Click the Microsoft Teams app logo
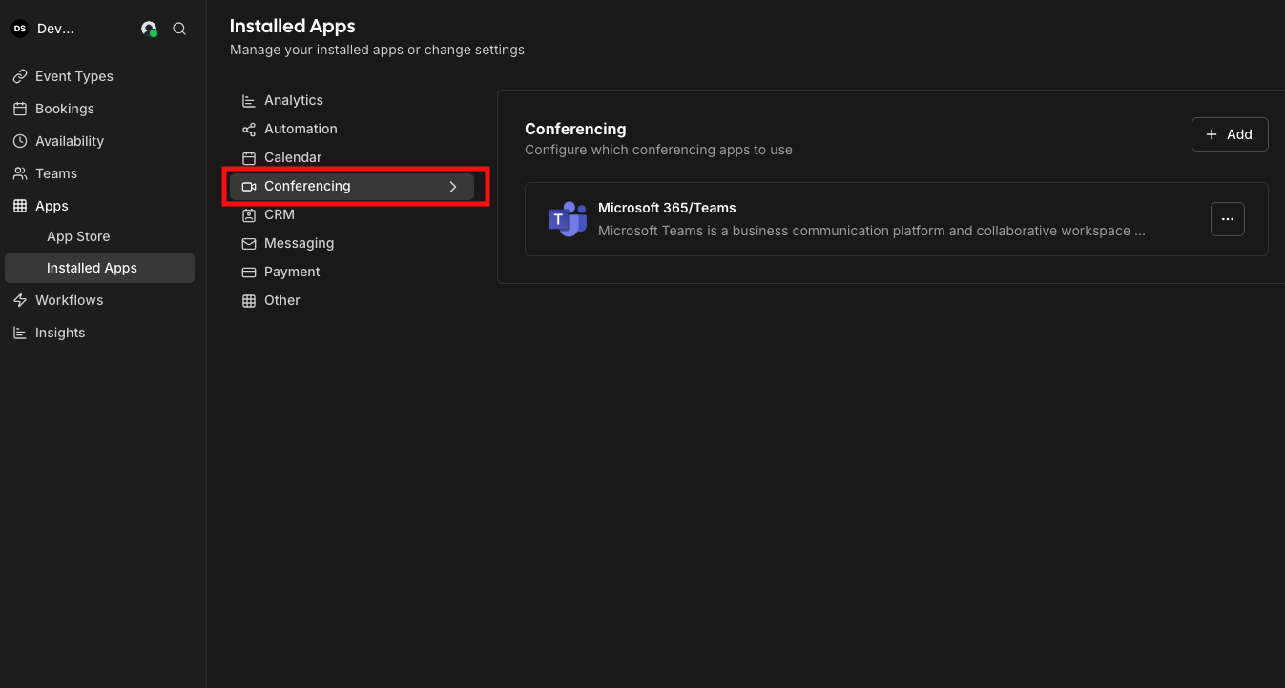This screenshot has height=688, width=1285. click(567, 219)
